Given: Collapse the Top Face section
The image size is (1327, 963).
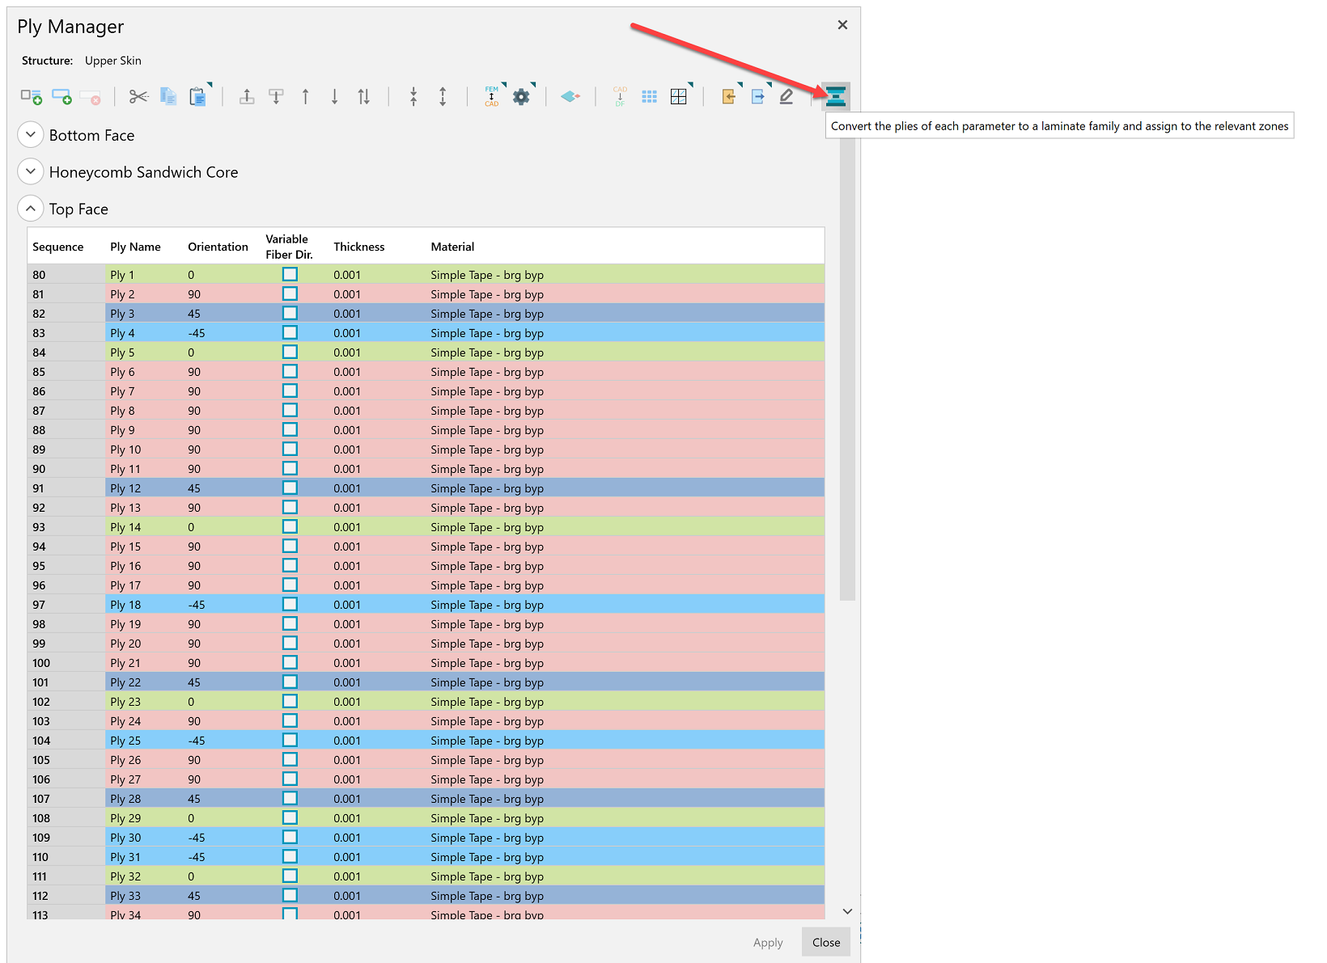Looking at the screenshot, I should (30, 209).
